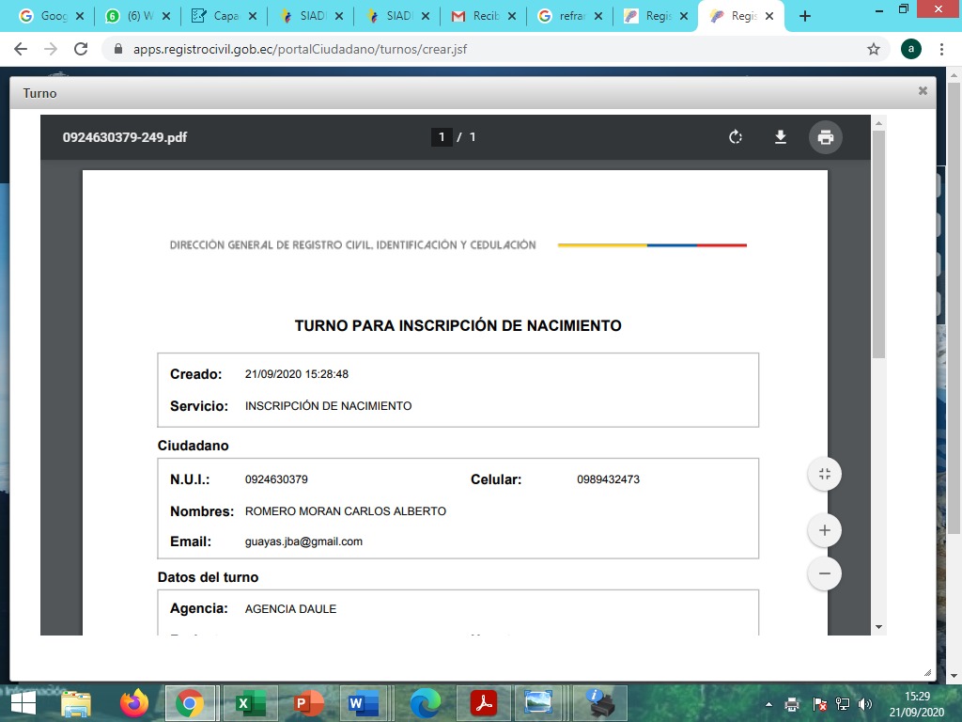Zoom in on the PDF
Screen dimensions: 962x722
pyautogui.click(x=825, y=530)
